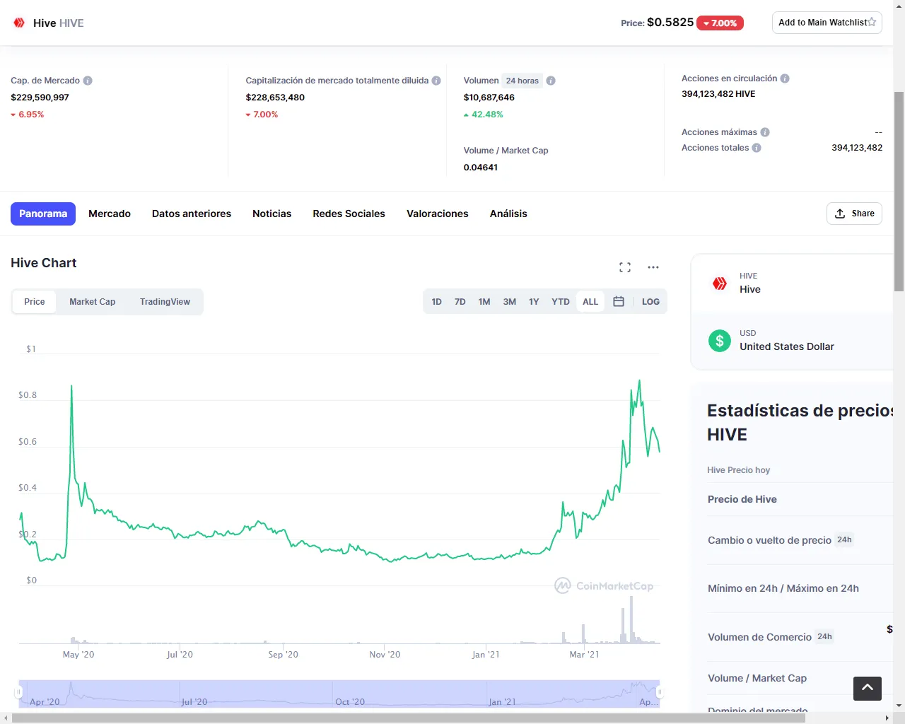Switch chart to TradingView
The height and width of the screenshot is (724, 905).
pyautogui.click(x=165, y=301)
